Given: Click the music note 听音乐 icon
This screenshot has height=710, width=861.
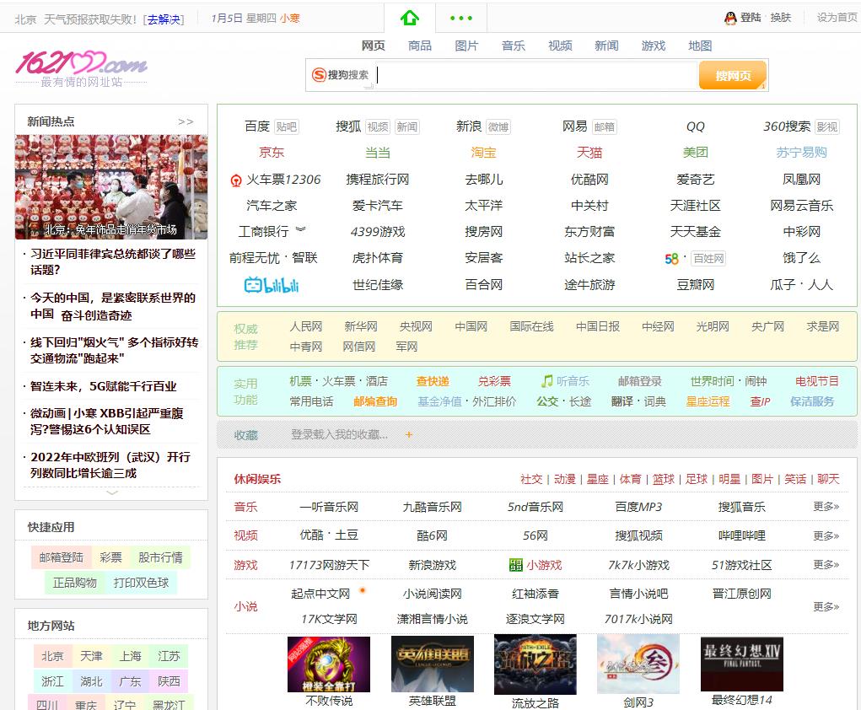Looking at the screenshot, I should coord(547,380).
